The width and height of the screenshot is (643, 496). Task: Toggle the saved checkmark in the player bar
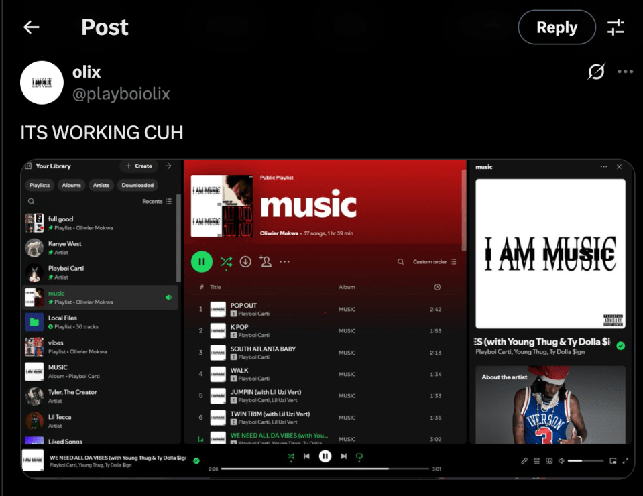pyautogui.click(x=196, y=460)
